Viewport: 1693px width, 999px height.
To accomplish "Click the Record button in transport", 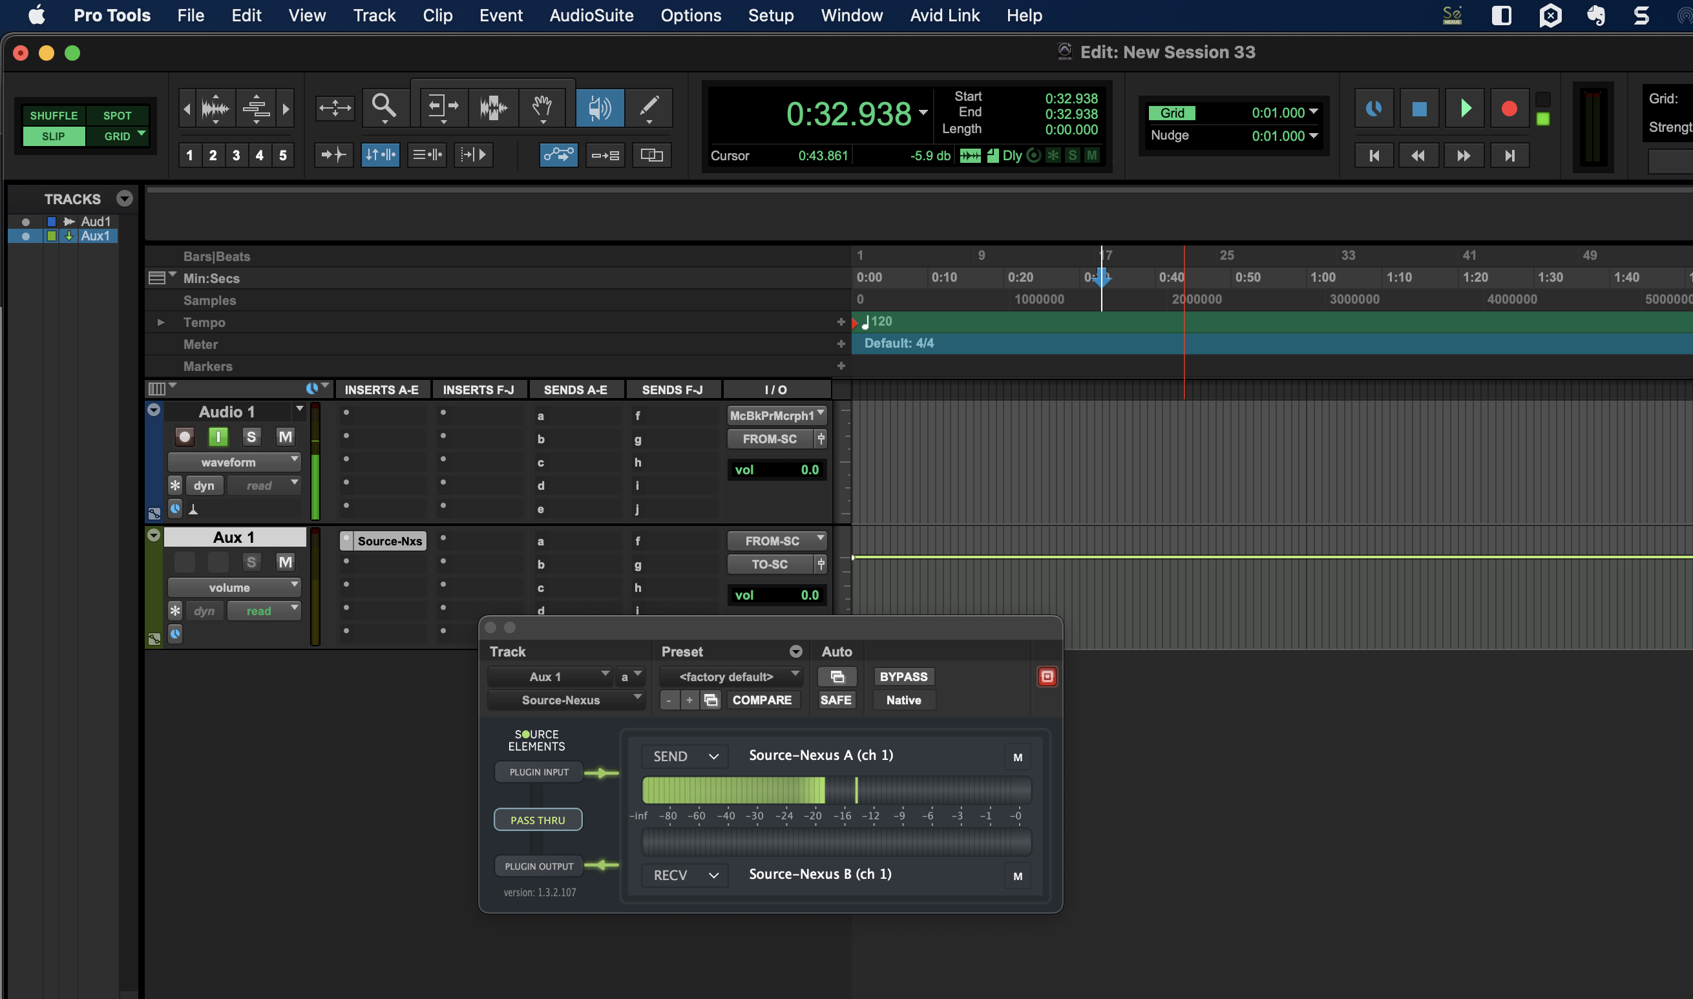I will (x=1509, y=109).
